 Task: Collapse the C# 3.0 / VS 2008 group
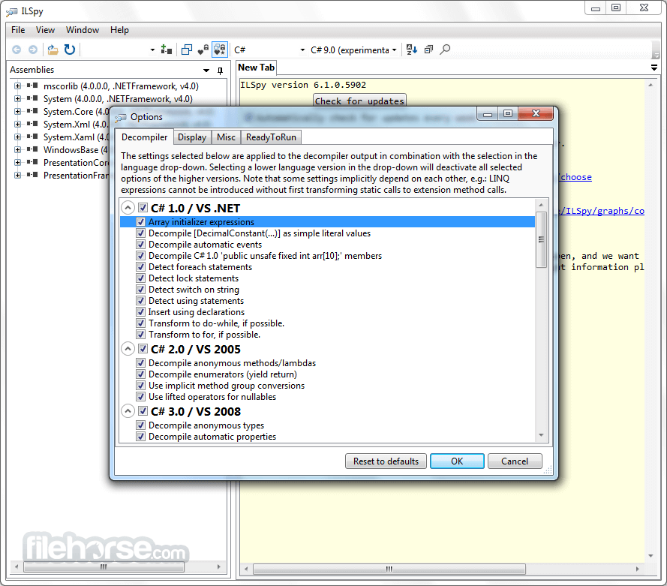[128, 411]
